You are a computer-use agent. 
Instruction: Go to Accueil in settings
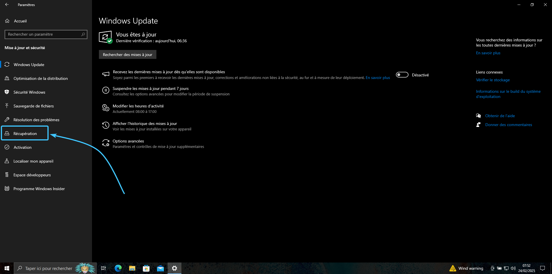coord(46,21)
